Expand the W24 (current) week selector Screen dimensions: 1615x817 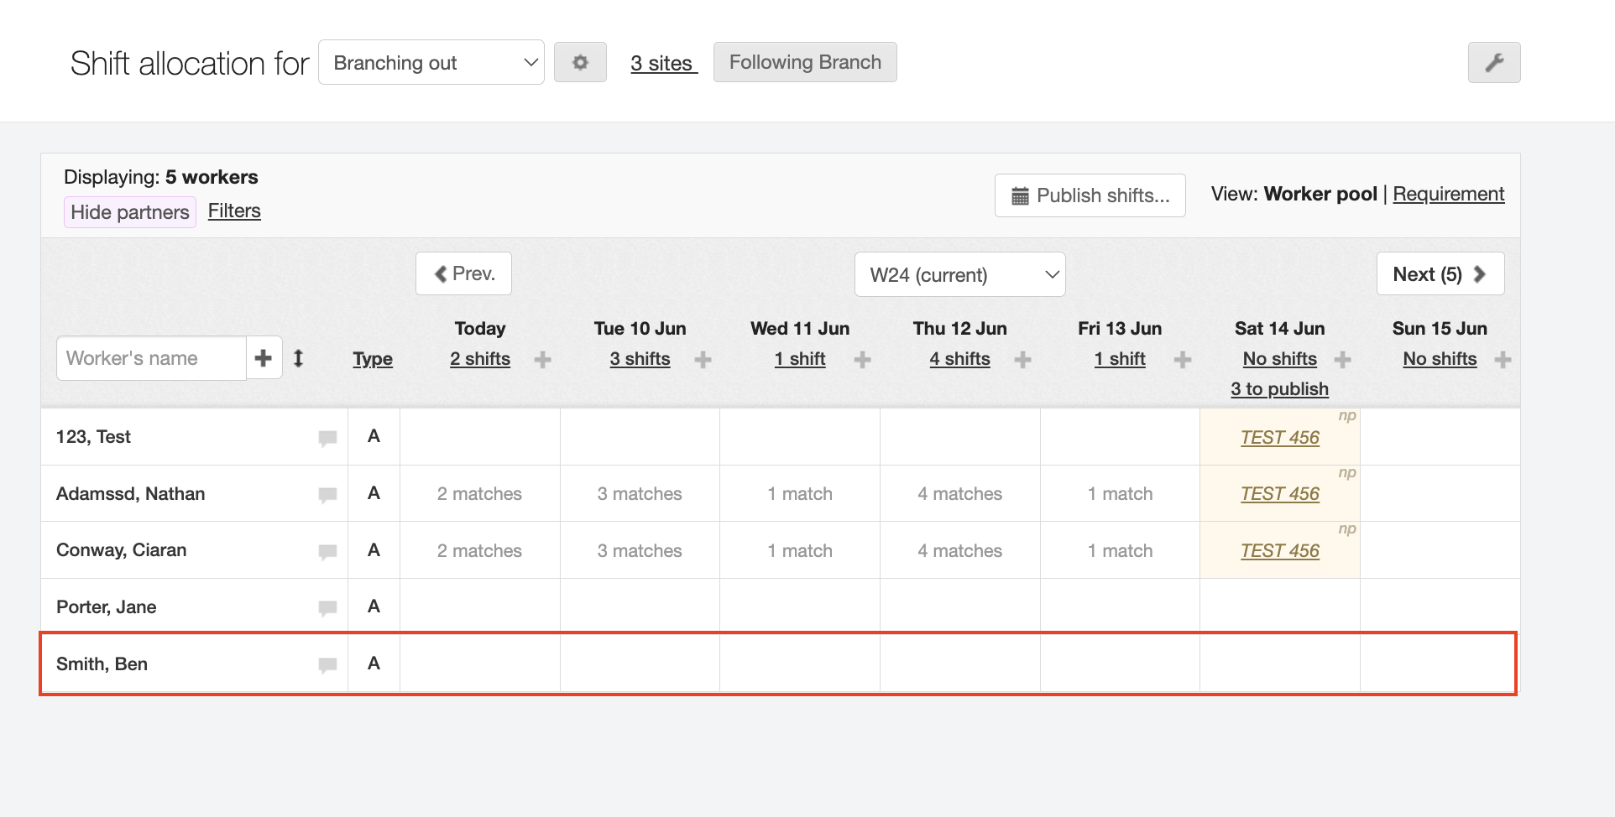pyautogui.click(x=959, y=275)
